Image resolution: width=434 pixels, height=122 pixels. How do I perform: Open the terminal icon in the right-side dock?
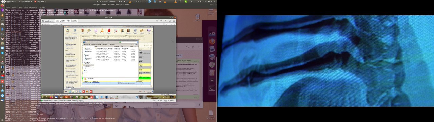click(x=212, y=89)
